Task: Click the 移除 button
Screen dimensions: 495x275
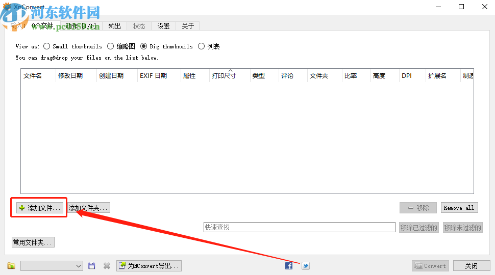Action: coord(418,208)
